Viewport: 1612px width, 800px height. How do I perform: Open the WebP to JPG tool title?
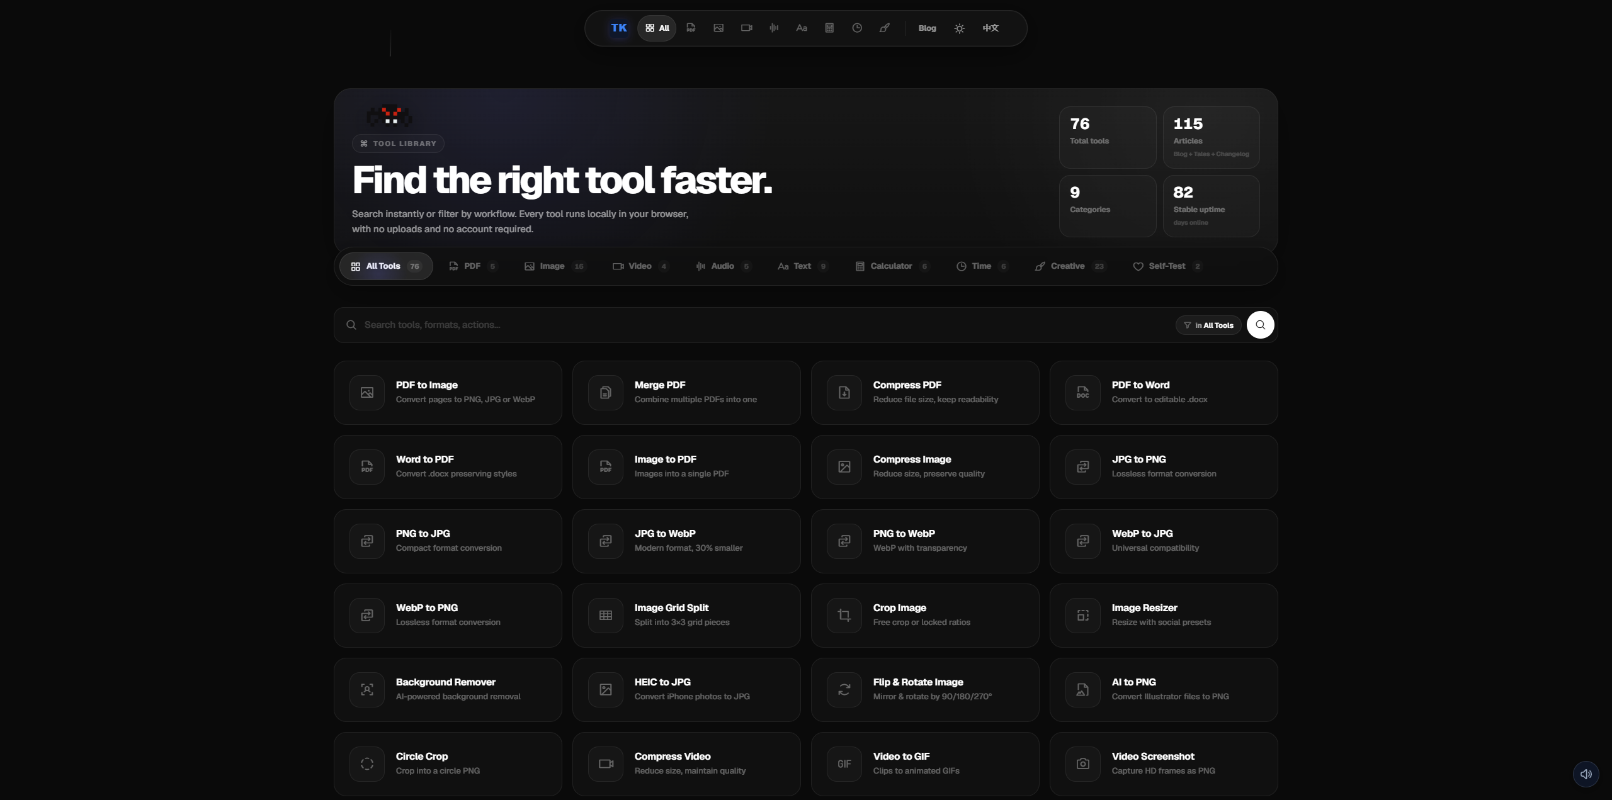coord(1142,534)
